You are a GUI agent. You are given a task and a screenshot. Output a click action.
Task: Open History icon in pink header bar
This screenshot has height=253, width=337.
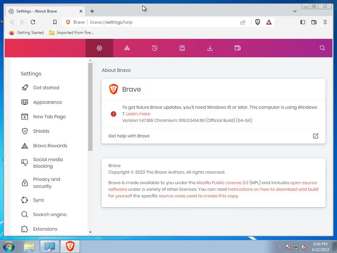coord(155,48)
